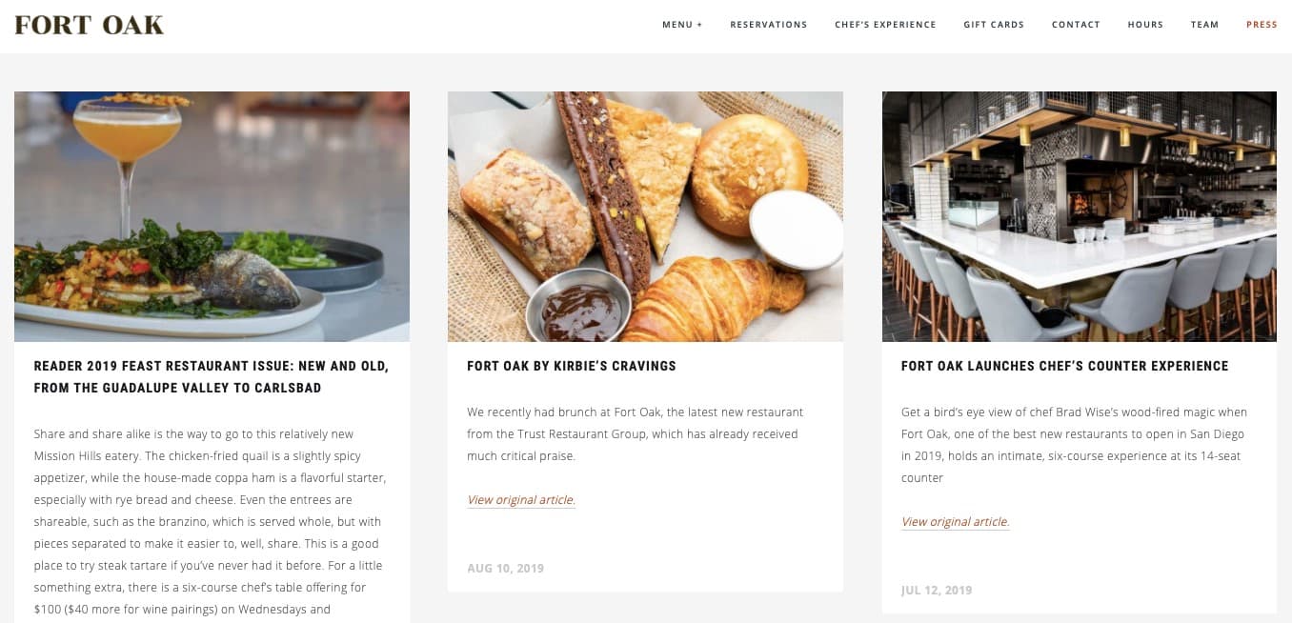
Task: Open Fort Oak by Kirbie's Cravings headline
Action: point(572,366)
